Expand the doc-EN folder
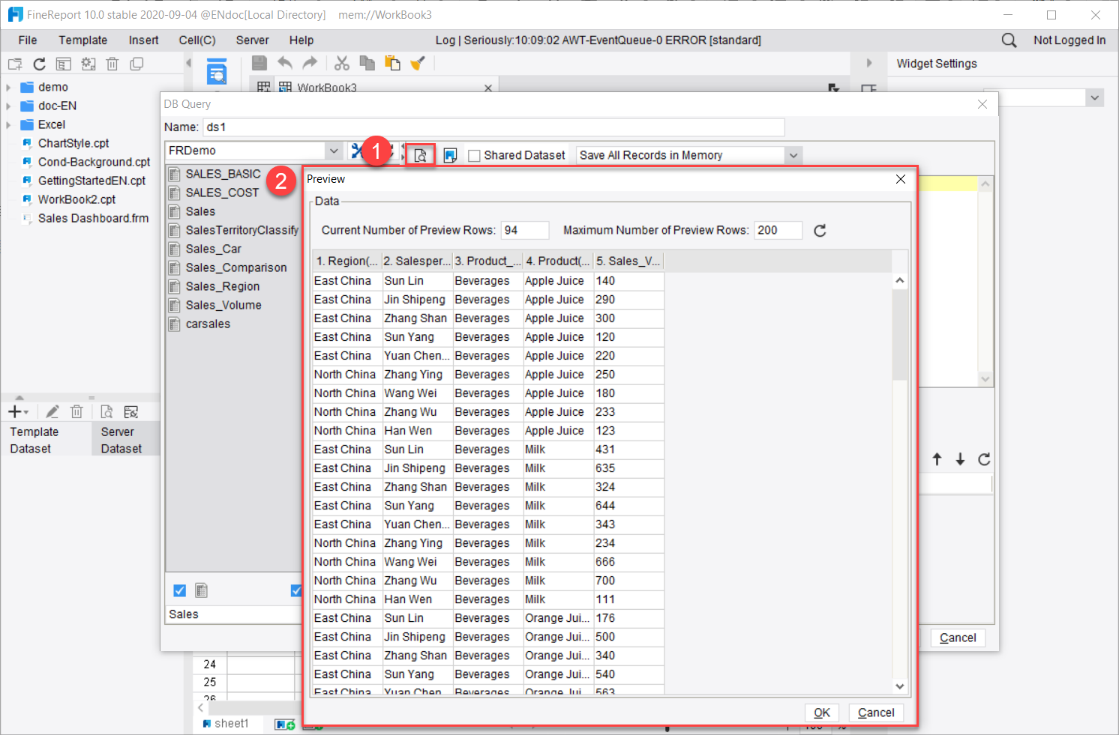The width and height of the screenshot is (1119, 735). (x=8, y=106)
